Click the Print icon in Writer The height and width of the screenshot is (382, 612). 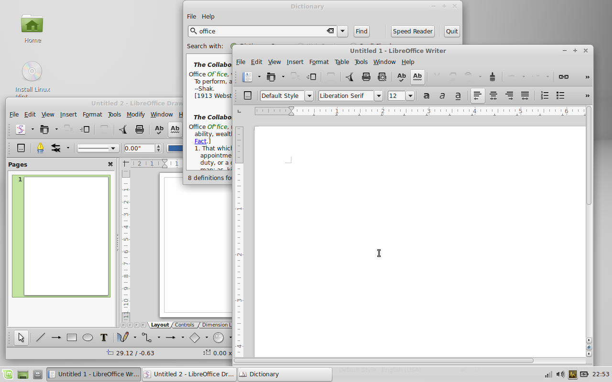pyautogui.click(x=366, y=76)
